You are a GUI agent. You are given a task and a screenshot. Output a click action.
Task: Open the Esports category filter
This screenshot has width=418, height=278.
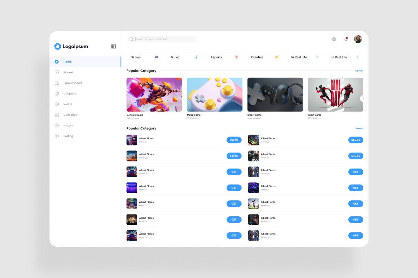(x=224, y=57)
